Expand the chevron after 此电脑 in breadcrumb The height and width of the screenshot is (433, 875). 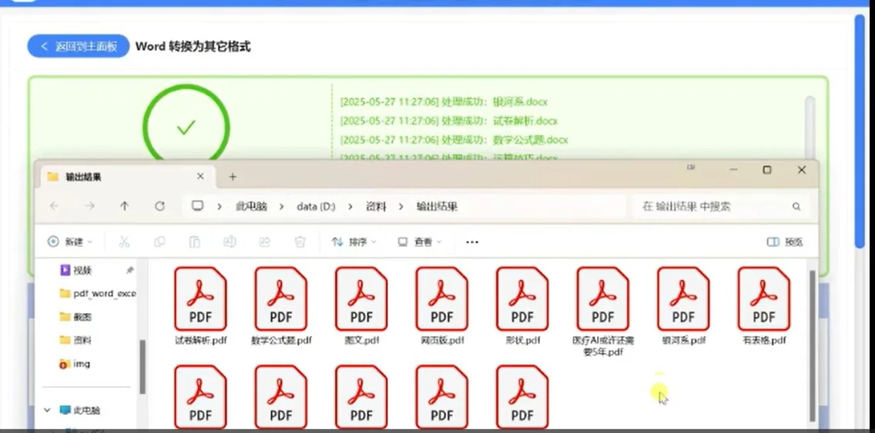coord(283,207)
